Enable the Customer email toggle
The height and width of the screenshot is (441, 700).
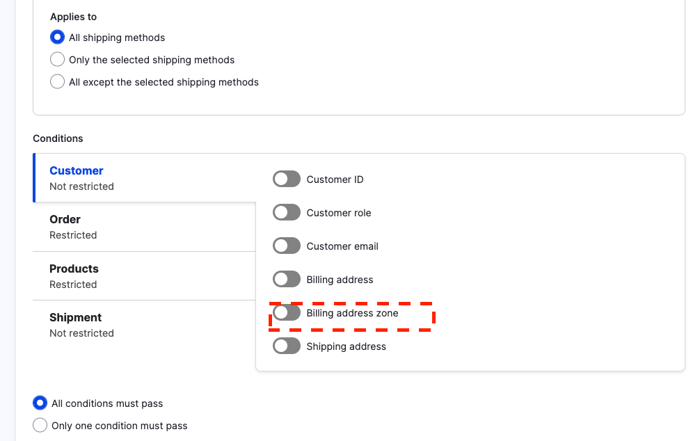coord(286,246)
